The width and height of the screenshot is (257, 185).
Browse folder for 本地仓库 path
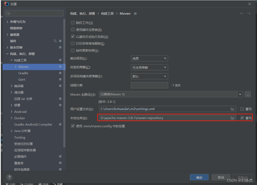232,118
